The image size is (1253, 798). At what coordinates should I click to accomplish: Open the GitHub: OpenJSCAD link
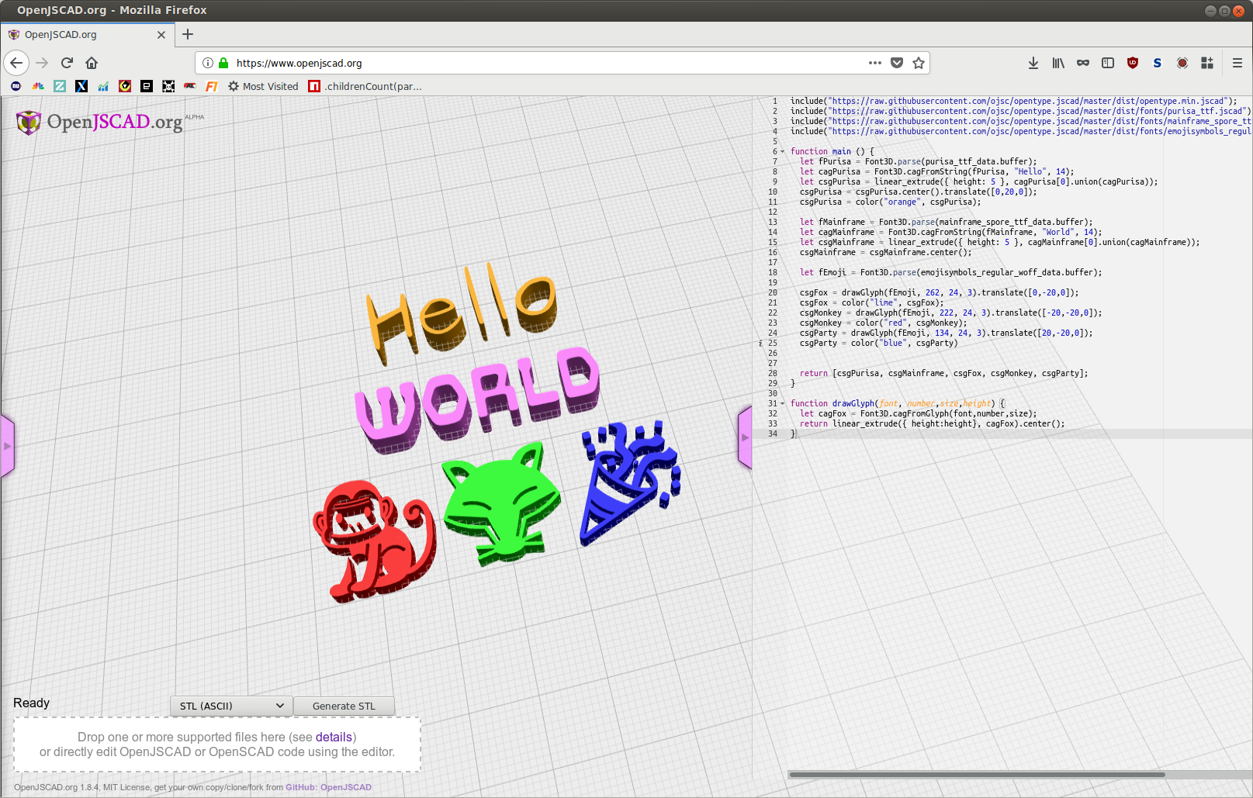coord(328,787)
